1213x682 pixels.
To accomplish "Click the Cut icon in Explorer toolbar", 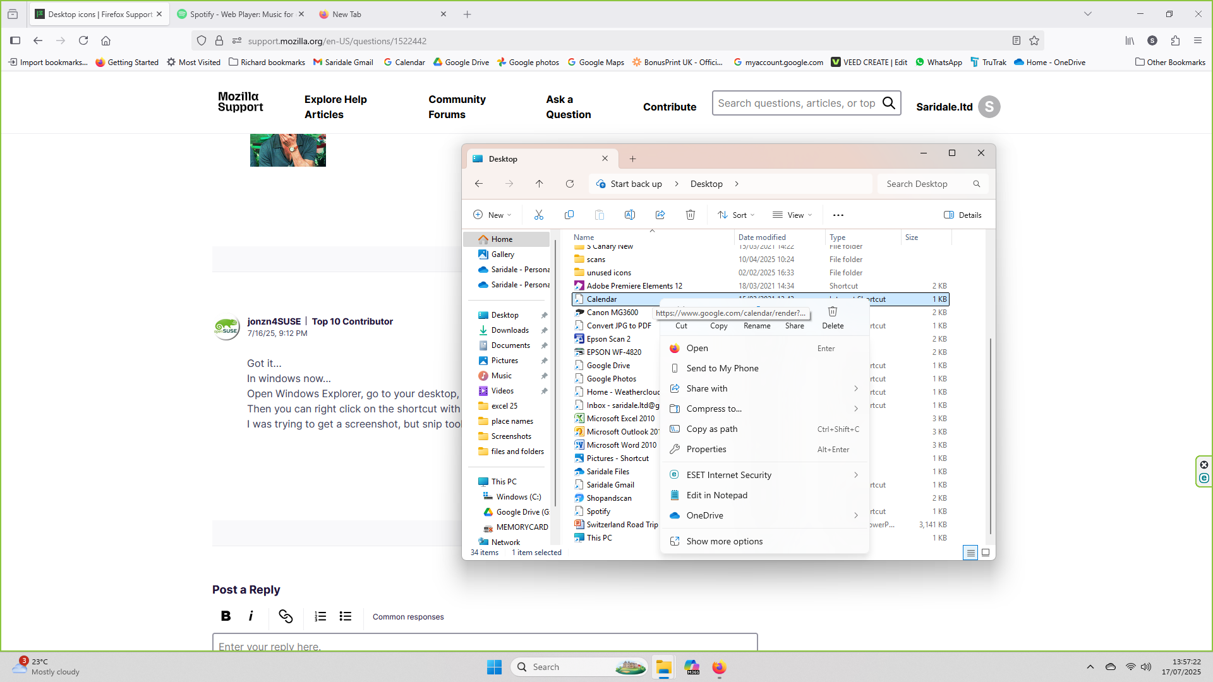I will tap(538, 215).
